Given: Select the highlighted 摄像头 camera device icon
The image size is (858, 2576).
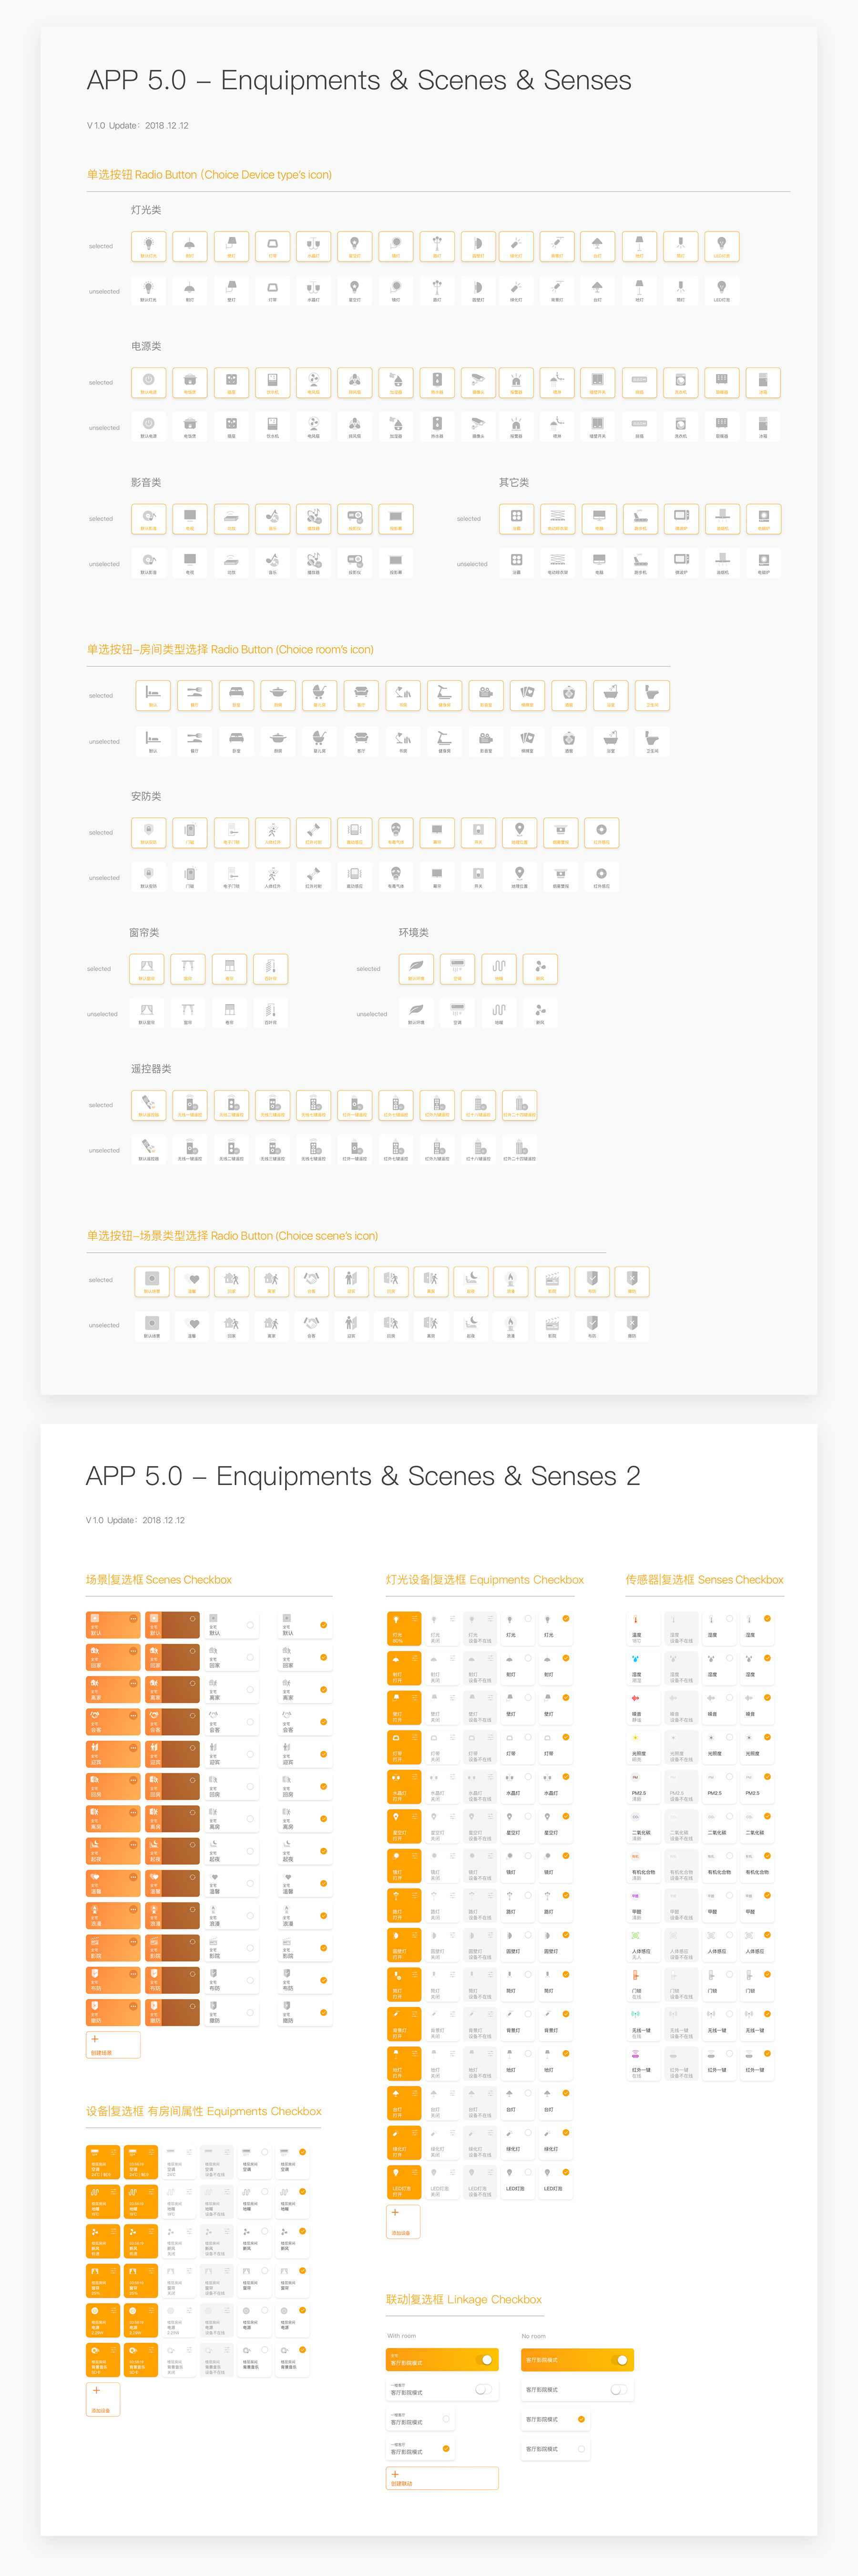Looking at the screenshot, I should coord(478,382).
